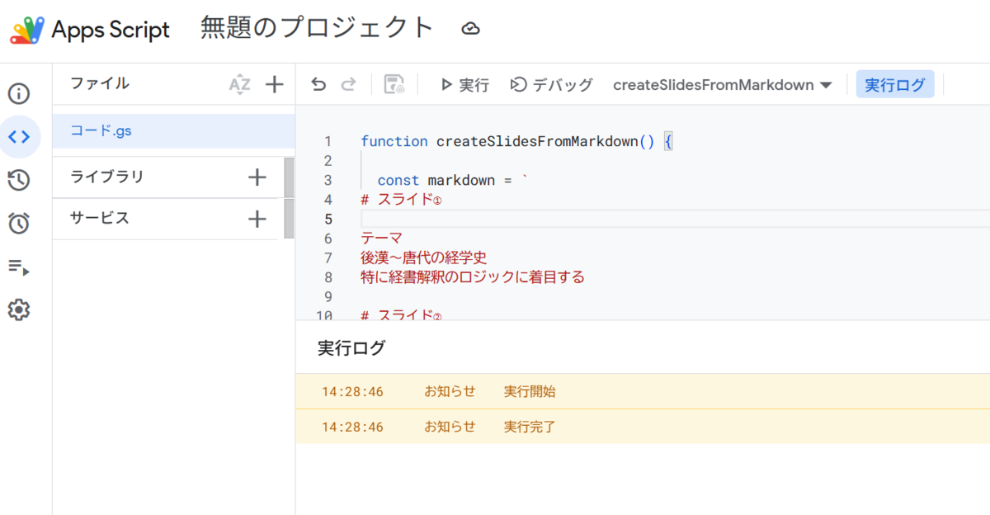
Task: Click the ライブラリ section label
Action: tap(107, 177)
